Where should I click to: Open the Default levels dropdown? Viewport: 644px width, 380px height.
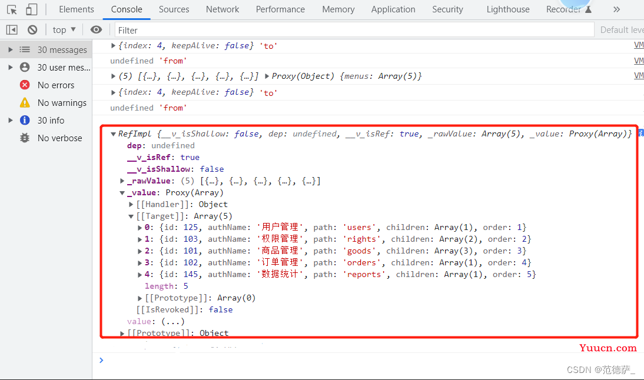point(622,29)
